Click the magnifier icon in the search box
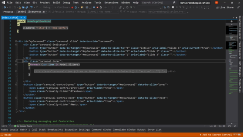This screenshot has height=137, width=243. 174,3
